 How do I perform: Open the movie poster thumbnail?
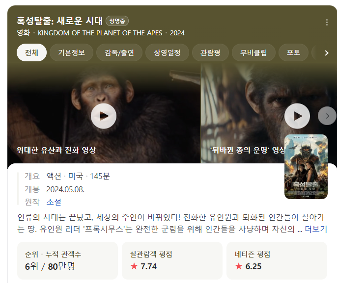tap(306, 167)
